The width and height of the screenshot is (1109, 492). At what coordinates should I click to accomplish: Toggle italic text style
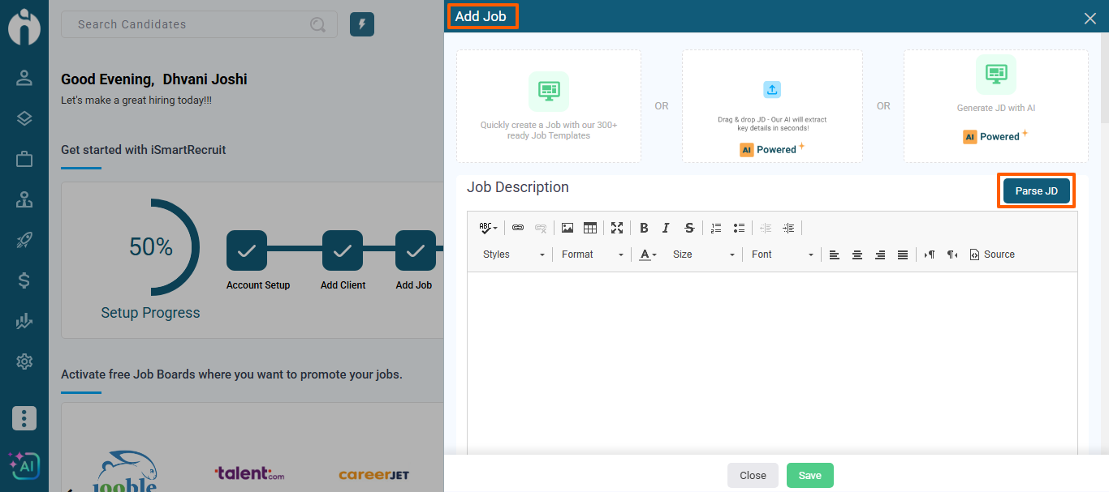coord(667,228)
